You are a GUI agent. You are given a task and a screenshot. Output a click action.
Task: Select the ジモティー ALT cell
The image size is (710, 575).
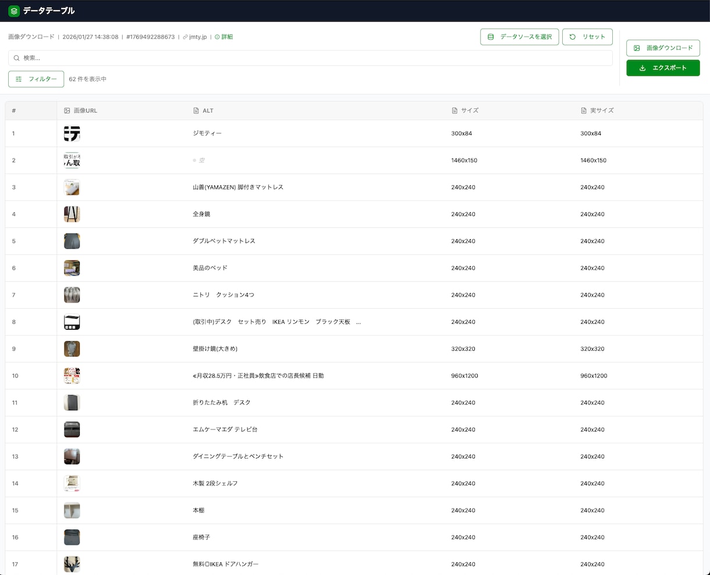tap(207, 133)
